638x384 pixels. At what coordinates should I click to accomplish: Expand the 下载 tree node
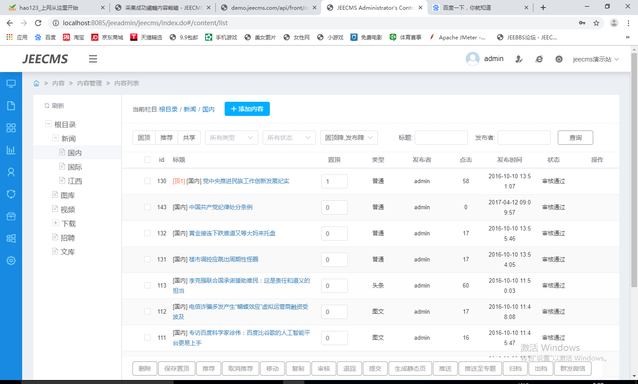[55, 223]
